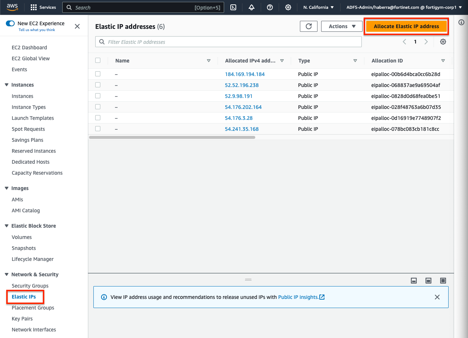This screenshot has height=338, width=468.
Task: Open the Actions dropdown
Action: [342, 26]
